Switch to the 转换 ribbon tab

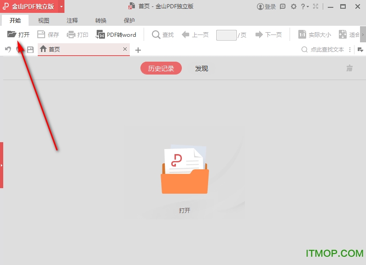(101, 20)
